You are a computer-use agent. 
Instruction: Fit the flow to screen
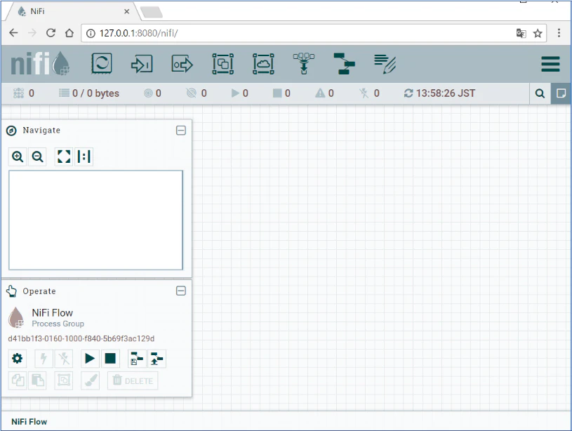(x=64, y=157)
